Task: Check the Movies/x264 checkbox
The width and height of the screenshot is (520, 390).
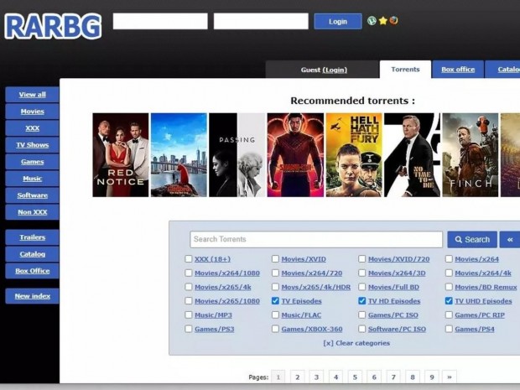Action: click(x=449, y=258)
